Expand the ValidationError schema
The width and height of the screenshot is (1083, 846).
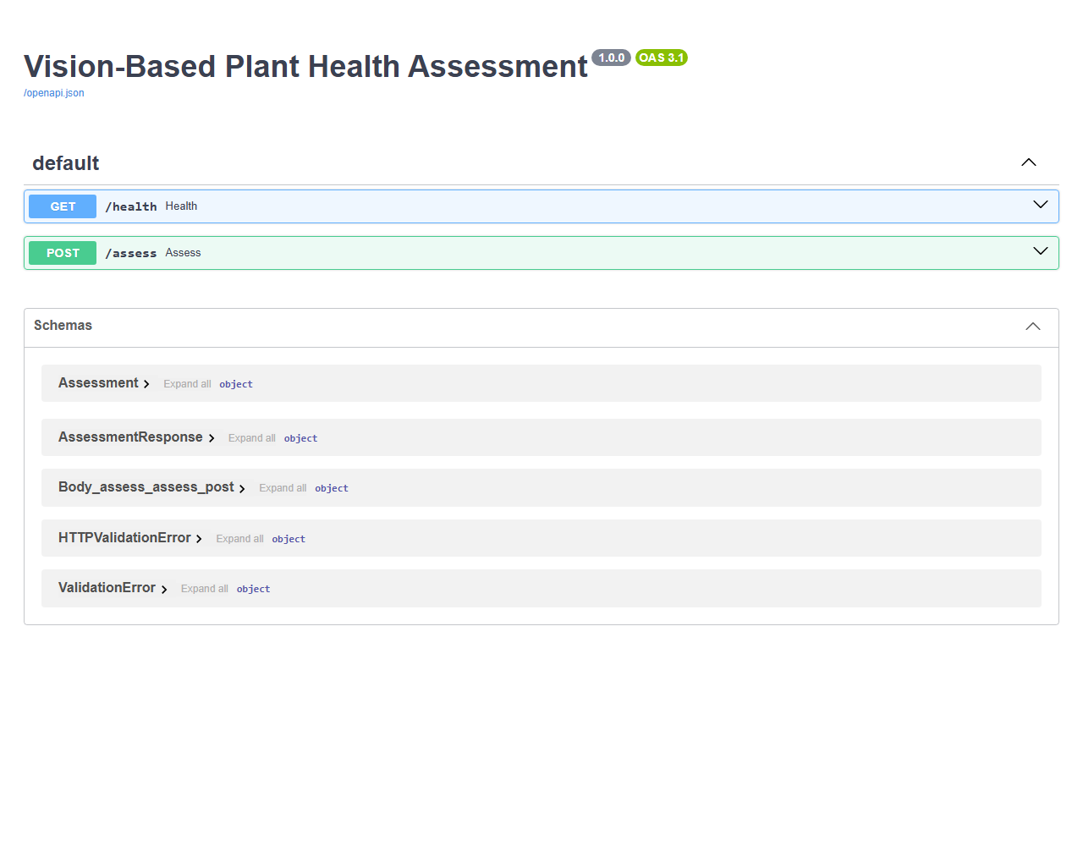coord(113,588)
